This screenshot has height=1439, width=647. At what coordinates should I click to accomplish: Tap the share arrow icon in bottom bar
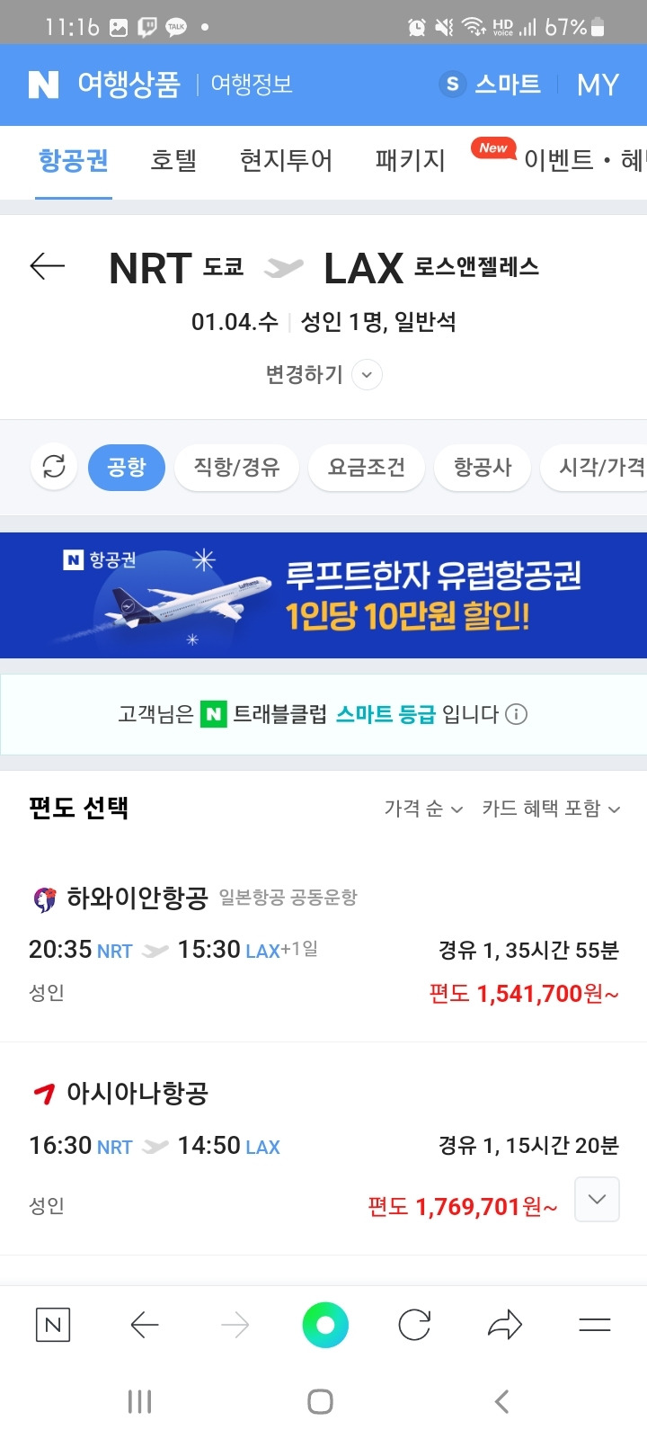tap(504, 1325)
